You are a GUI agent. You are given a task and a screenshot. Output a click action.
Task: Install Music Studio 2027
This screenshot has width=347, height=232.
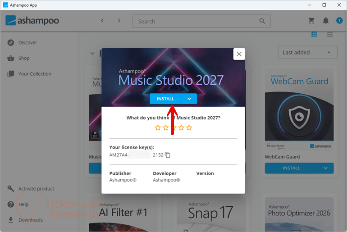click(165, 99)
